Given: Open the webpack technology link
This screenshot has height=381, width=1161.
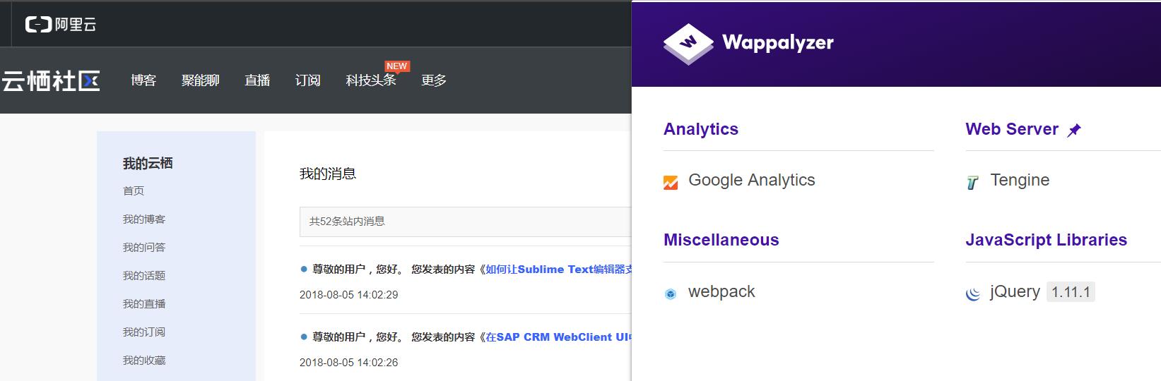Looking at the screenshot, I should point(721,291).
